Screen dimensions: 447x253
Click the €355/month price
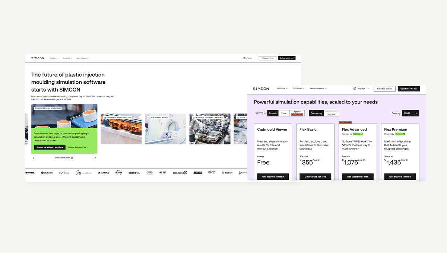tap(310, 162)
